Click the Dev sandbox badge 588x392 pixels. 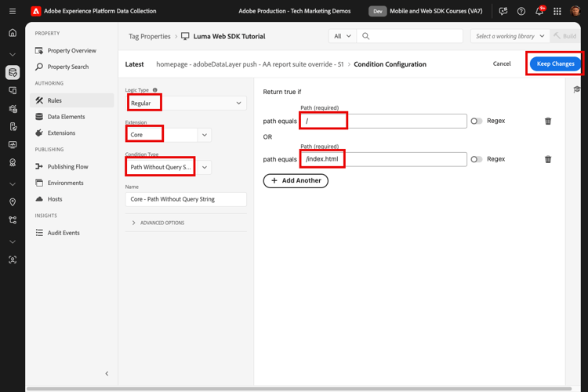(x=378, y=11)
